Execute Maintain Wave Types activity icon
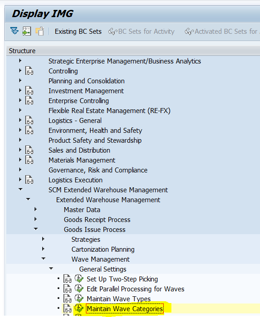The height and width of the screenshot is (317, 260). (x=79, y=299)
